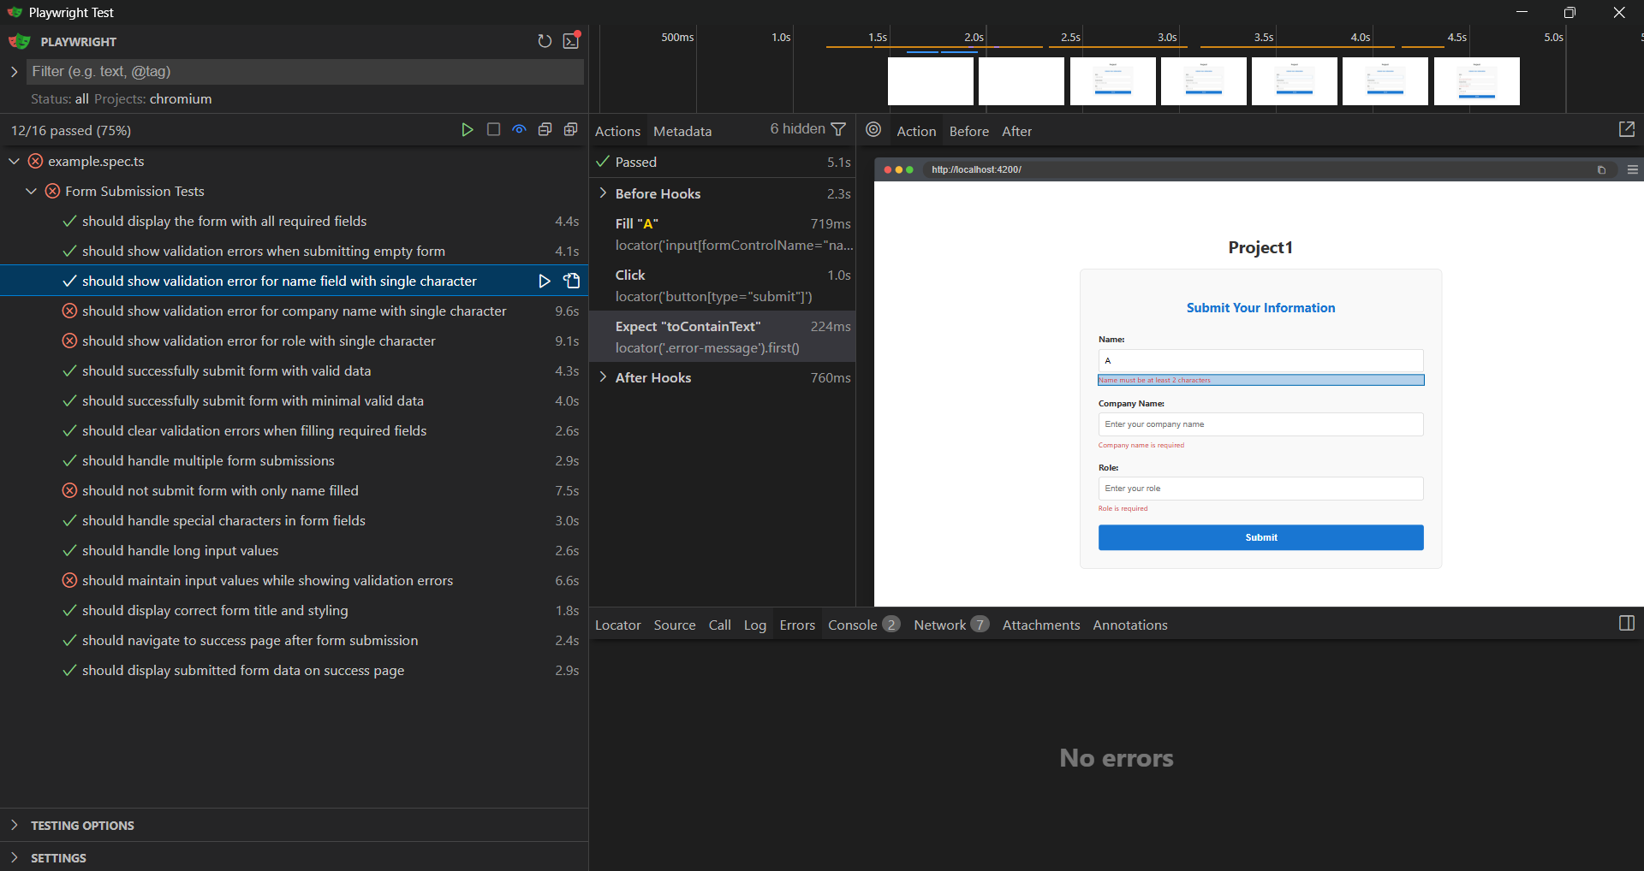Toggle watch all eye icon
The height and width of the screenshot is (871, 1644).
tap(519, 130)
